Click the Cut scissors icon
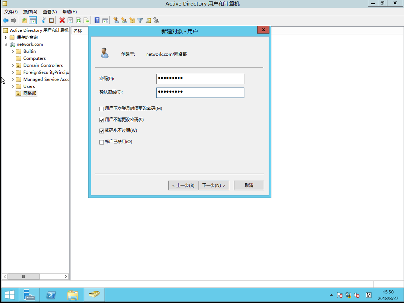Viewport: 404px width, 303px height. tap(43, 21)
